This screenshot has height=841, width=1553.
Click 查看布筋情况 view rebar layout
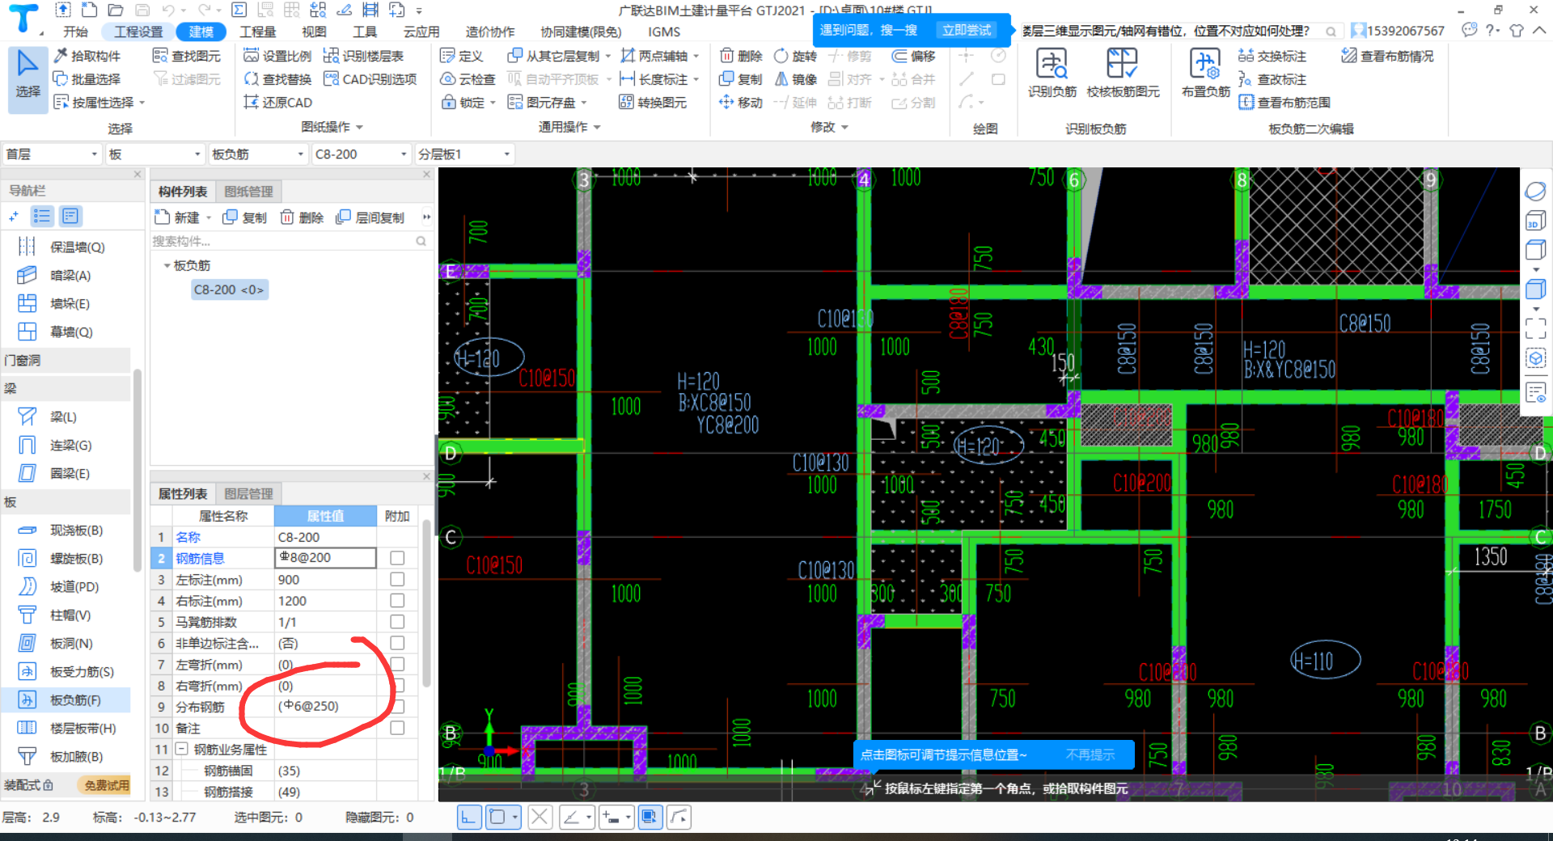pyautogui.click(x=1387, y=56)
